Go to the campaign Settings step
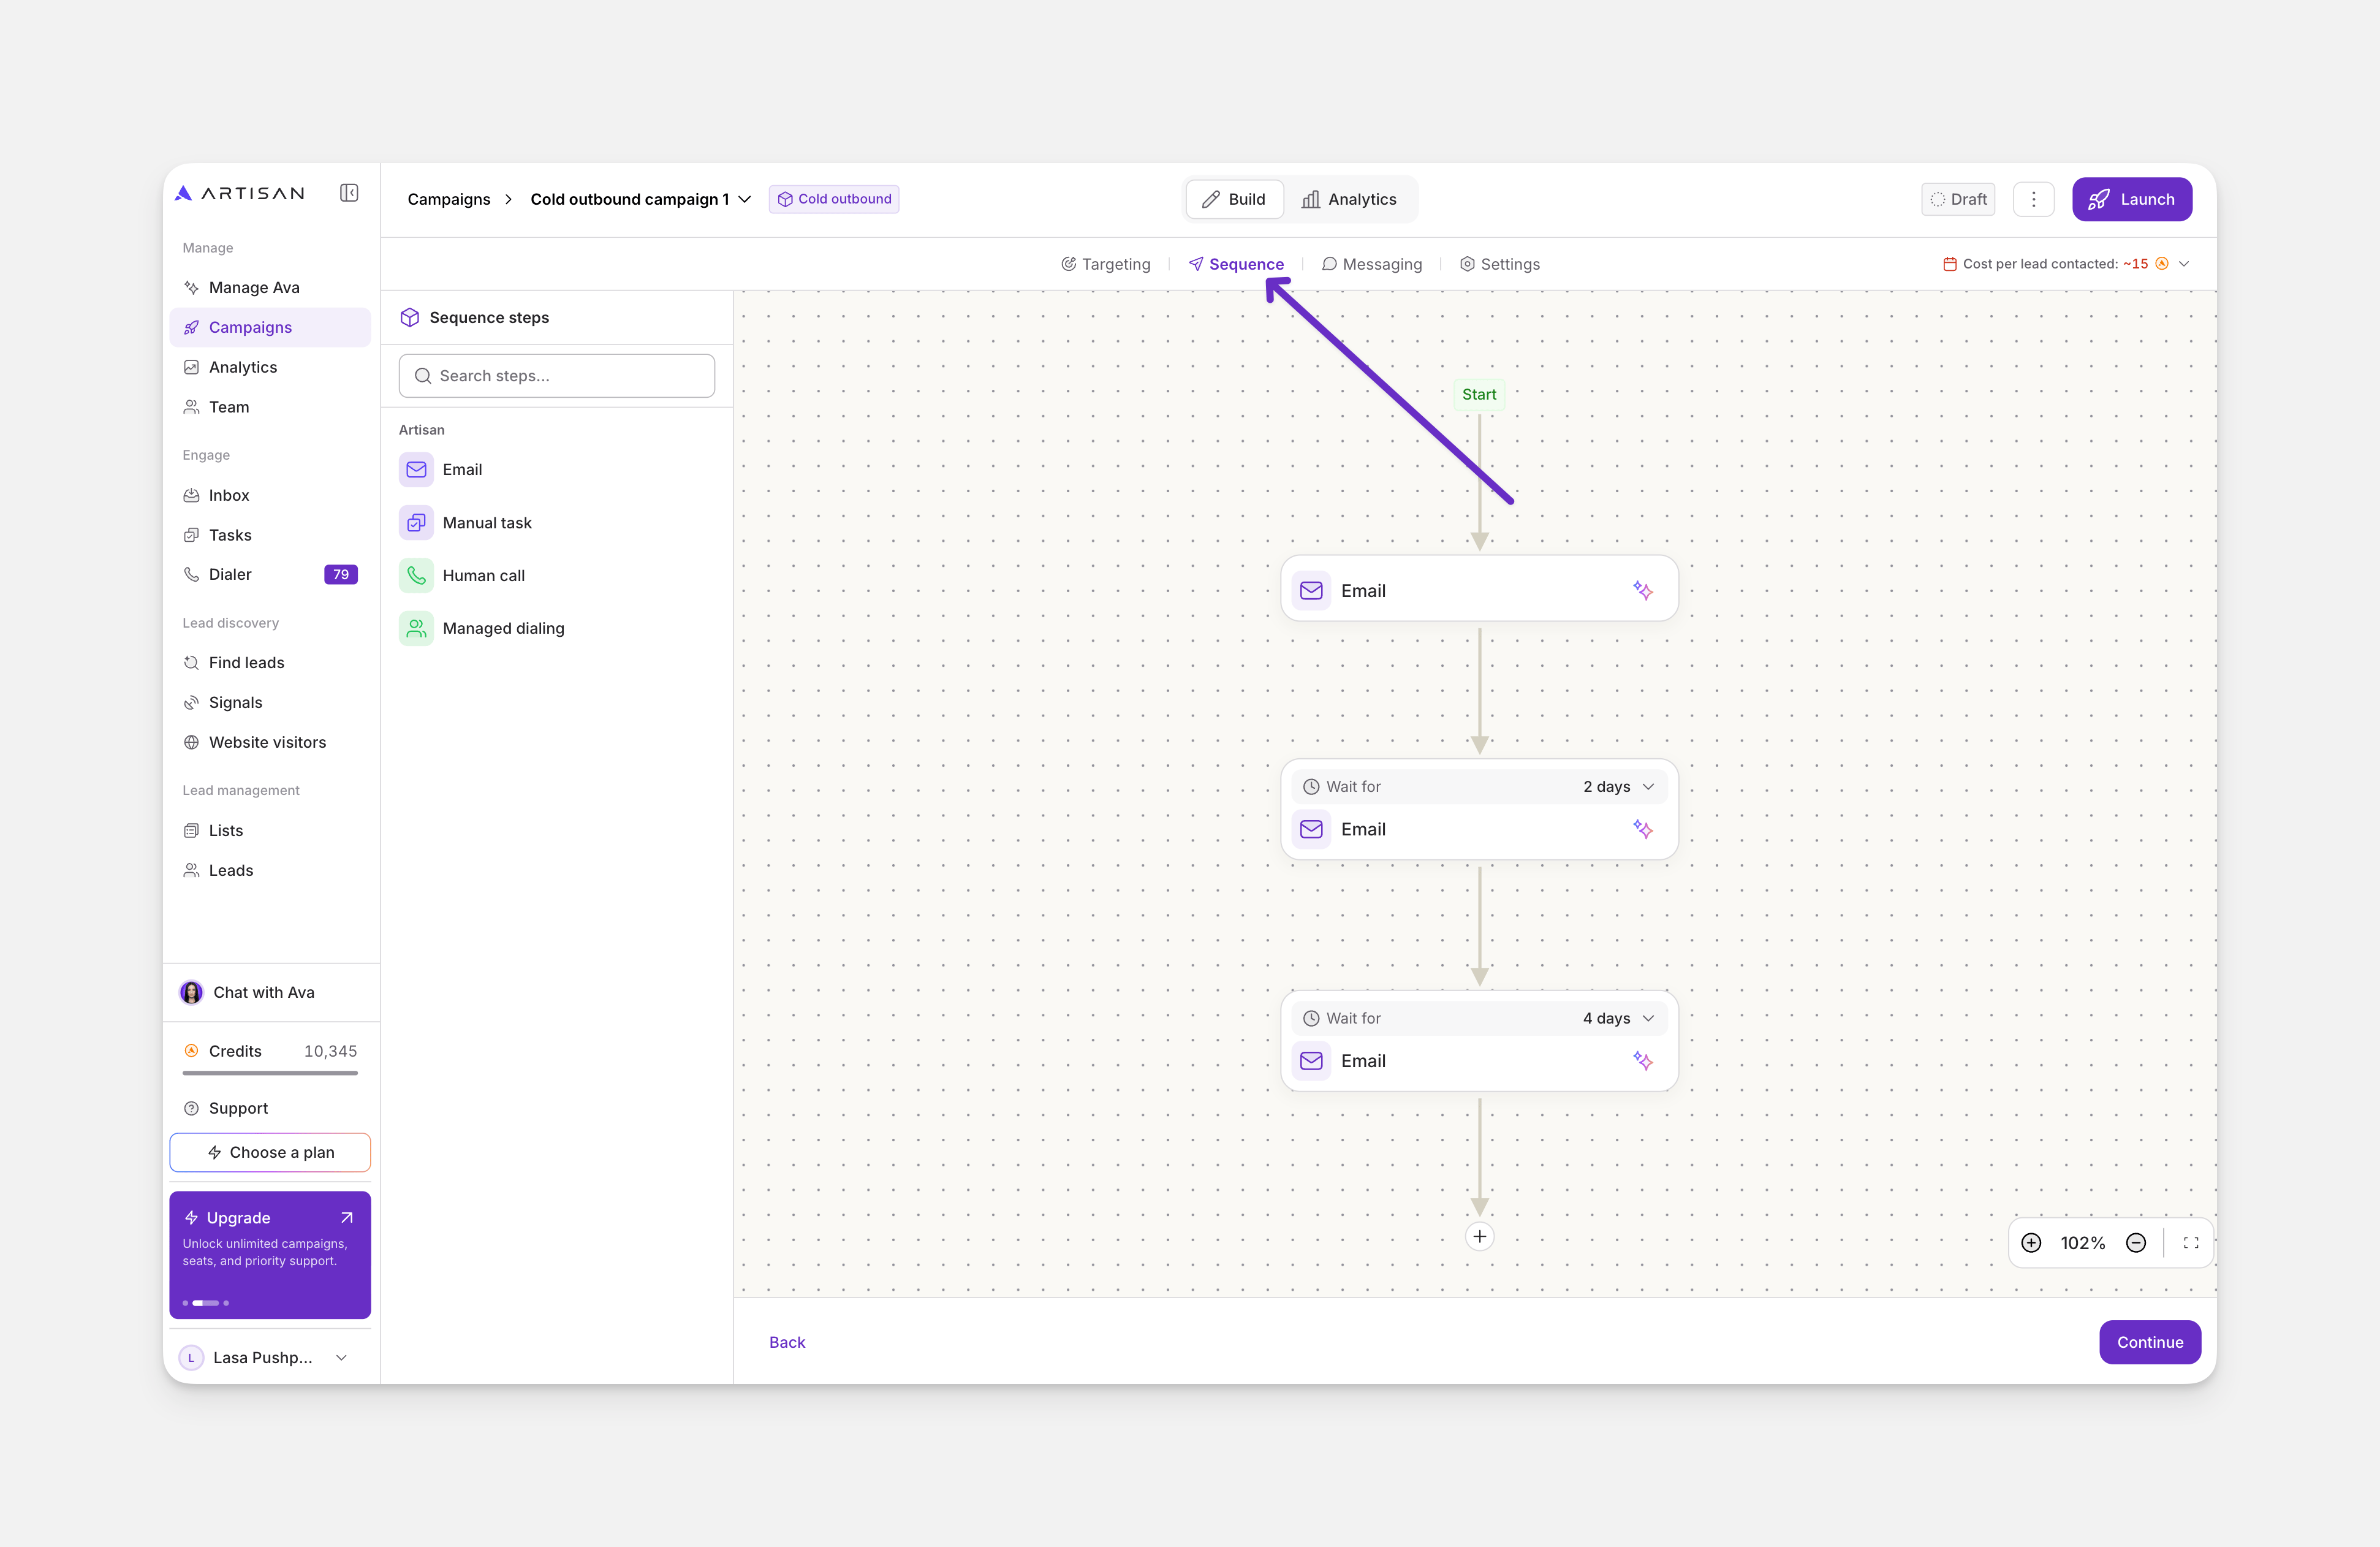The height and width of the screenshot is (1547, 2380). [x=1500, y=264]
